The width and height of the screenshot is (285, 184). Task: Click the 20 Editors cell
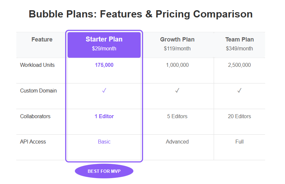[x=240, y=117]
